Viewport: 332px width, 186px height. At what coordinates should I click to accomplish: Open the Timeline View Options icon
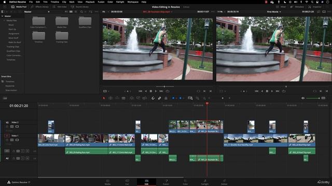click(x=5, y=98)
